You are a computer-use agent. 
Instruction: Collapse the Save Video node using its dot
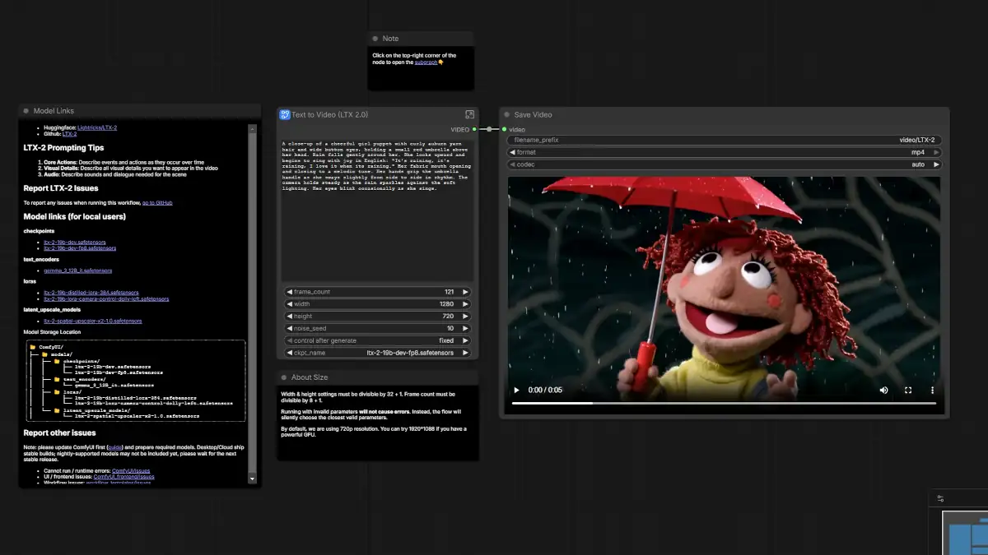click(x=507, y=115)
